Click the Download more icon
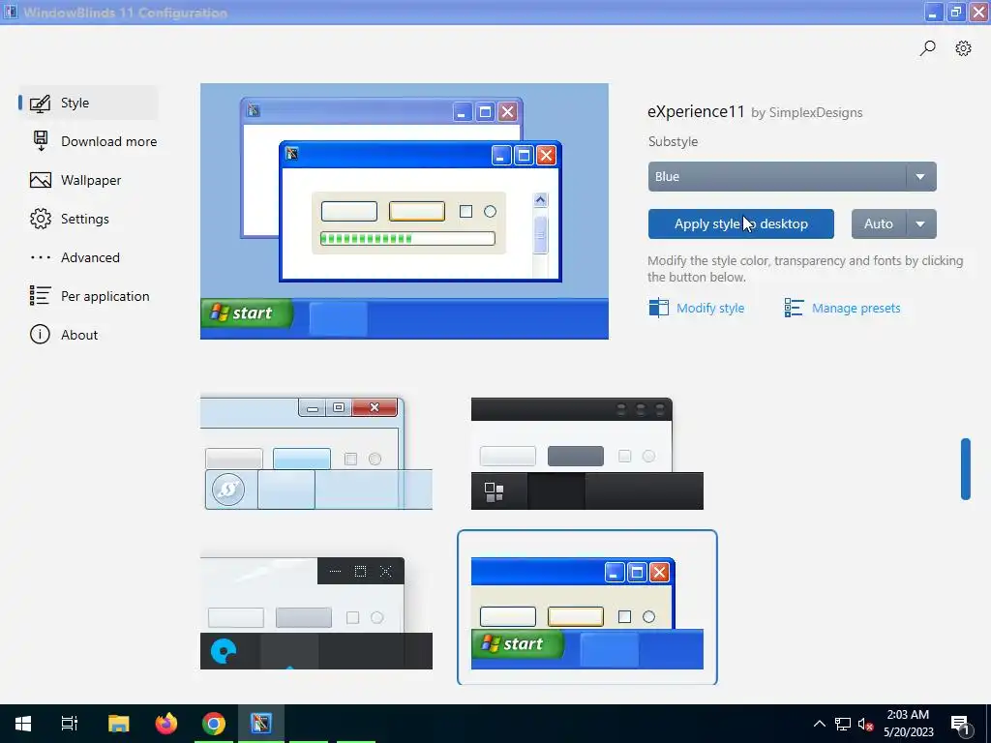 tap(41, 141)
